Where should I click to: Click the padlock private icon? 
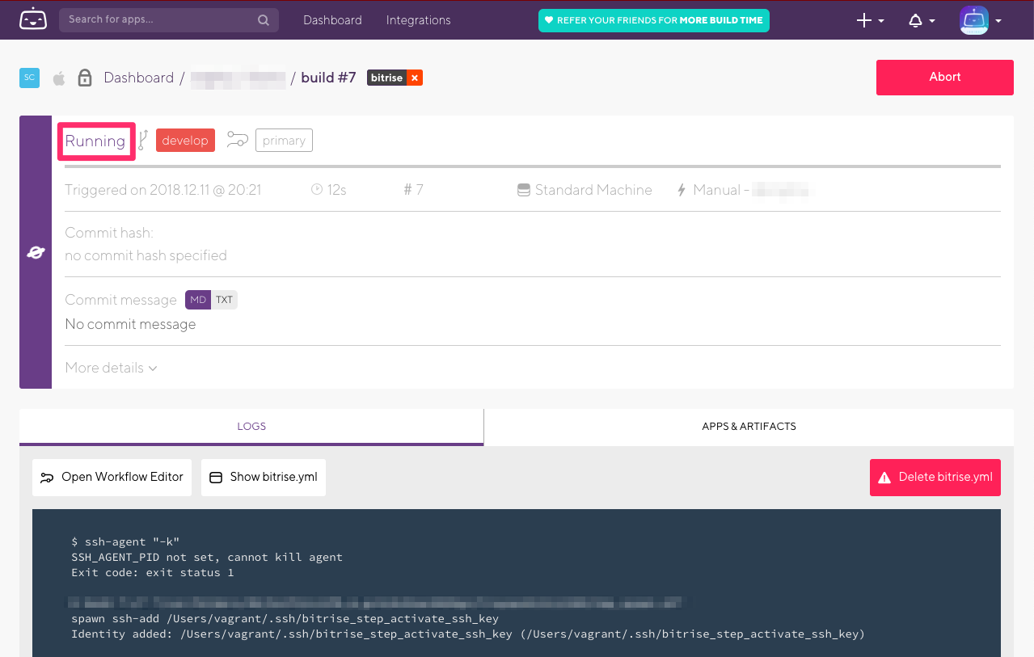84,78
